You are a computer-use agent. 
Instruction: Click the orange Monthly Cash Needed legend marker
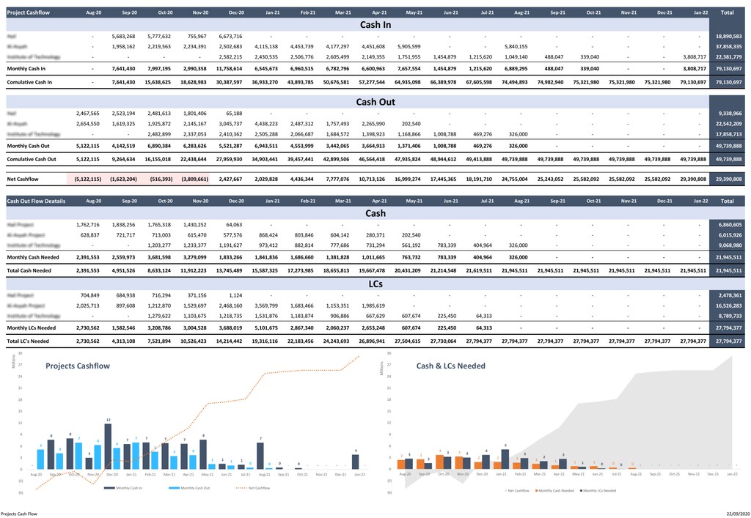(x=536, y=491)
